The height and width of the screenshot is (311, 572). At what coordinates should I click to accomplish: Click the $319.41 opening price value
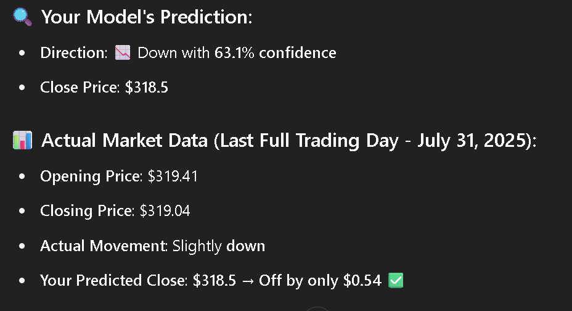(173, 176)
